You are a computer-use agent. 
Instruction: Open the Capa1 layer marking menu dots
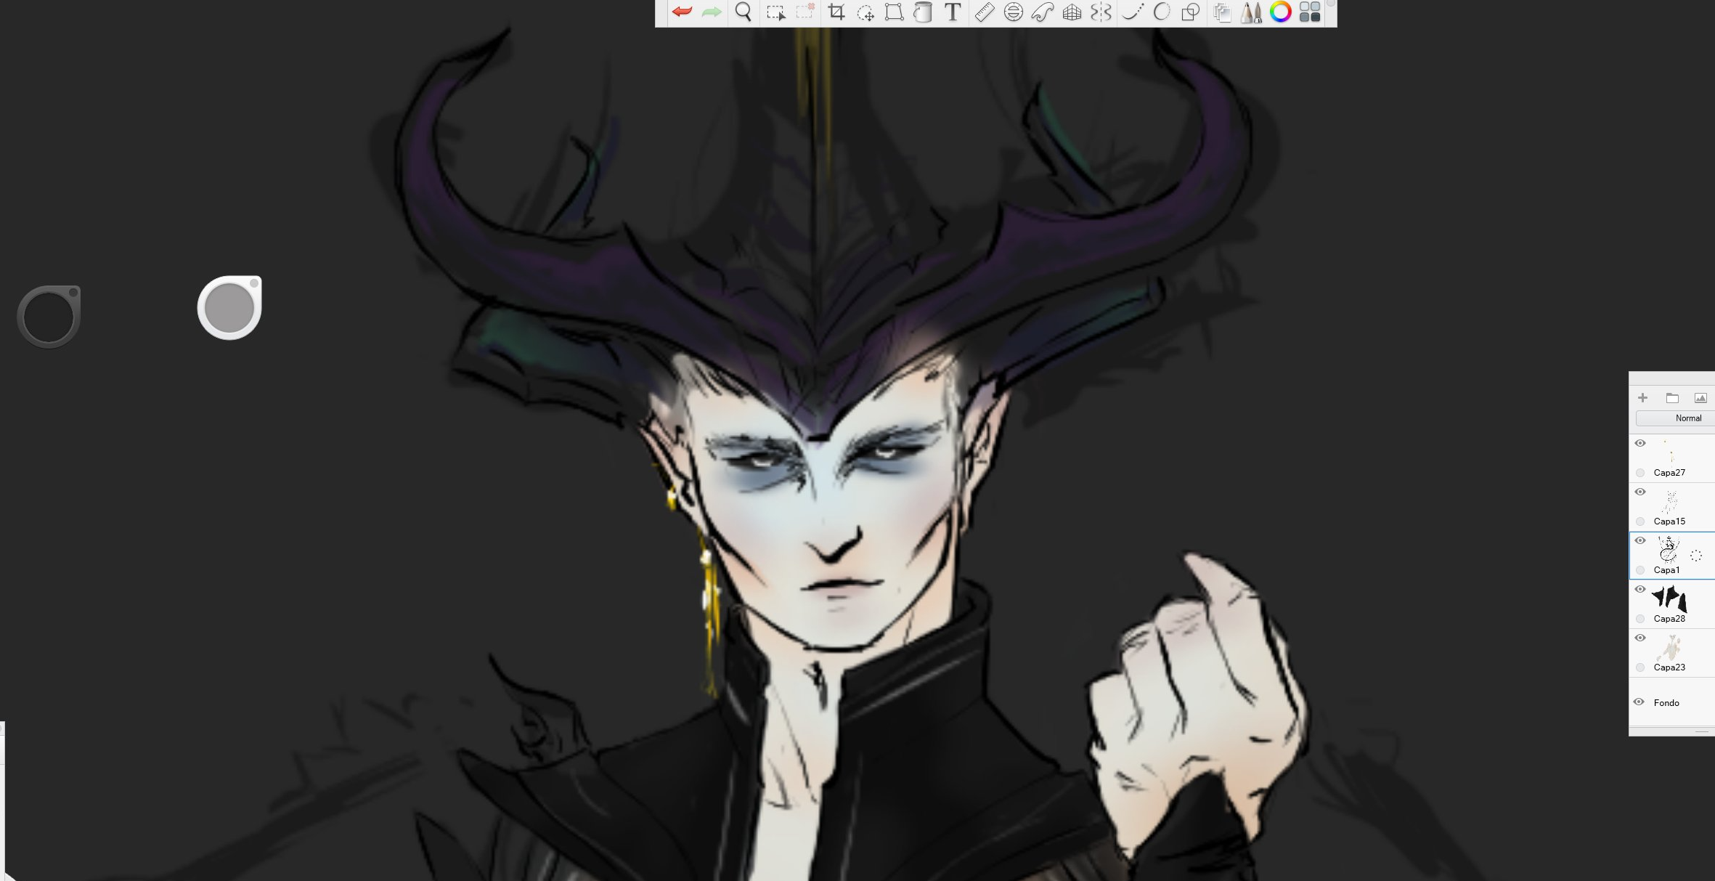click(1696, 556)
